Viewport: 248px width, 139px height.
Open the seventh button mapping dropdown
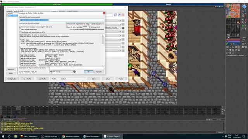pyautogui.click(x=113, y=43)
